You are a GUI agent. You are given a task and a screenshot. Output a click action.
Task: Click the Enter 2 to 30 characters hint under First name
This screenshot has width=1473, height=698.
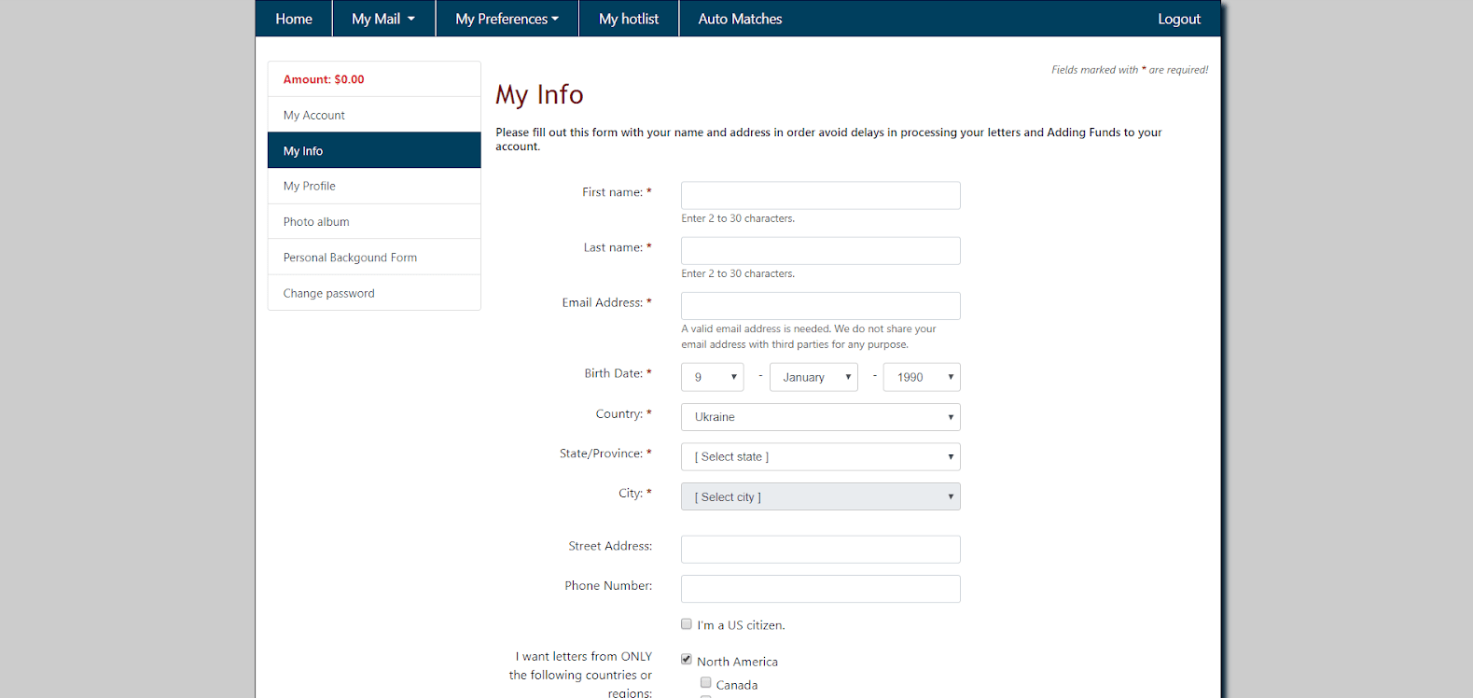click(738, 218)
